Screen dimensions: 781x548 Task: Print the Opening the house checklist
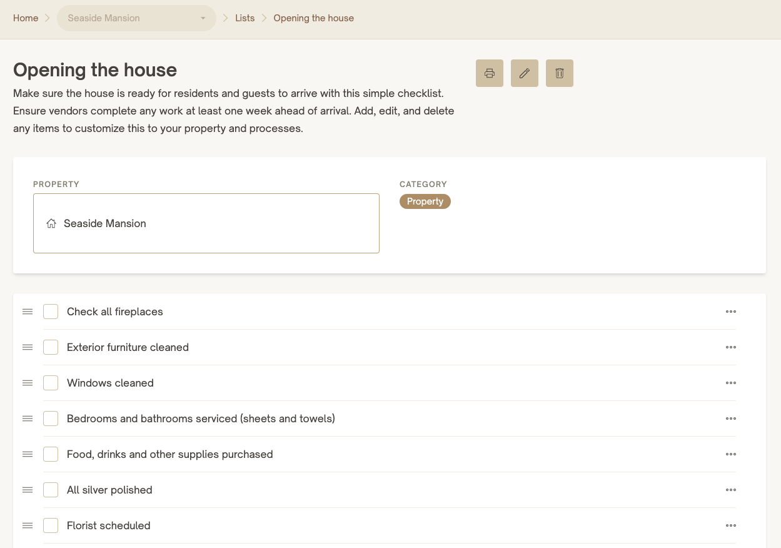(x=489, y=73)
